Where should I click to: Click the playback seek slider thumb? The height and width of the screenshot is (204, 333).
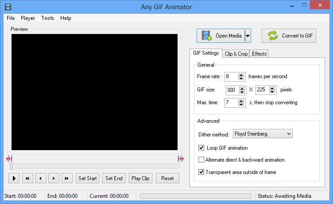pos(11,166)
